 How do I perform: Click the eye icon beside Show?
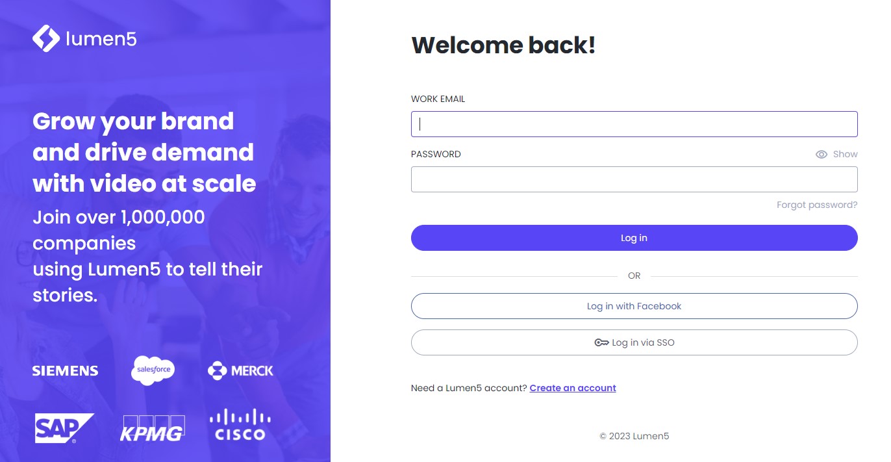point(822,155)
